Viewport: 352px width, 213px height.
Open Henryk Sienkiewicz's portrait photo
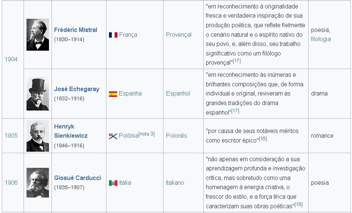pyautogui.click(x=38, y=136)
